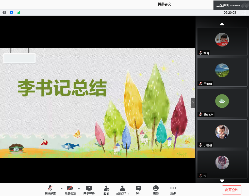This screenshot has height=196, width=249.
Task: Open the More (更多) menu
Action: 173,190
